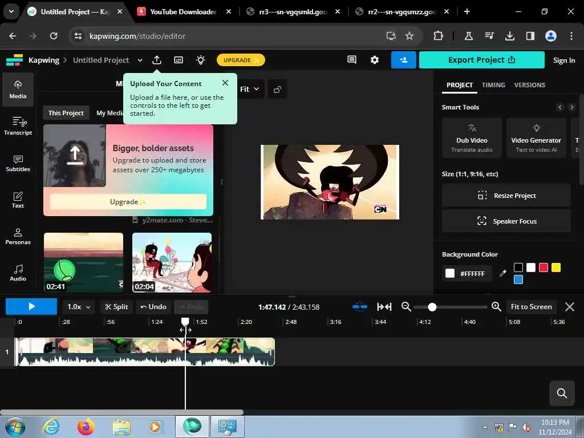Screen dimensions: 584x438
Task: Open the Video Generator smart tool
Action: pyautogui.click(x=536, y=138)
